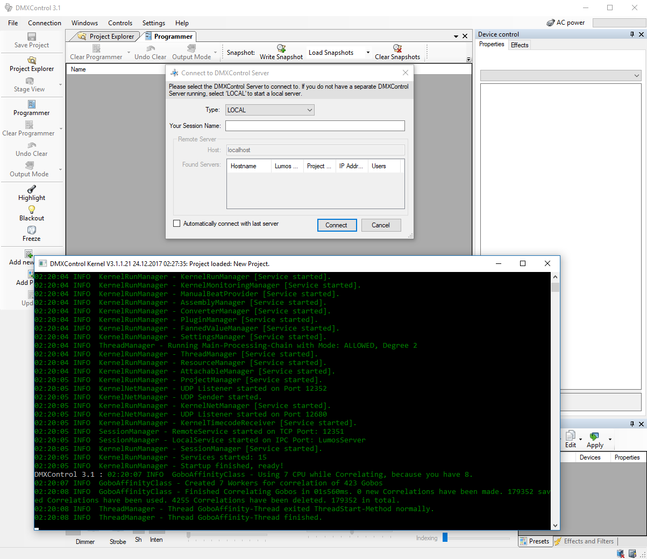
Task: Select the Effects tab in Device control
Action: coord(520,45)
